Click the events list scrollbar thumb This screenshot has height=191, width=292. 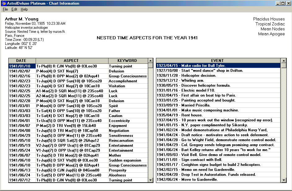tap(284, 66)
